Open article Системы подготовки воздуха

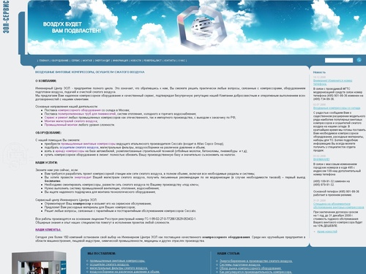click(x=240, y=265)
